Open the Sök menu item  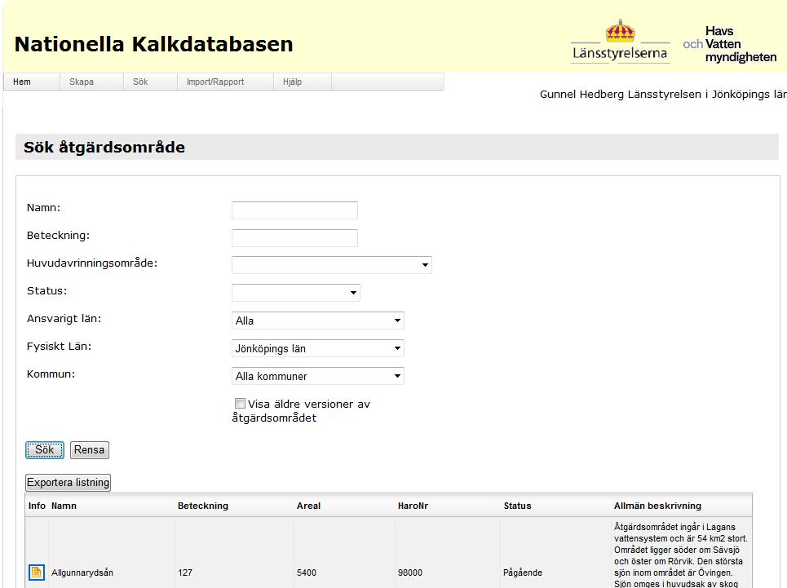(150, 82)
